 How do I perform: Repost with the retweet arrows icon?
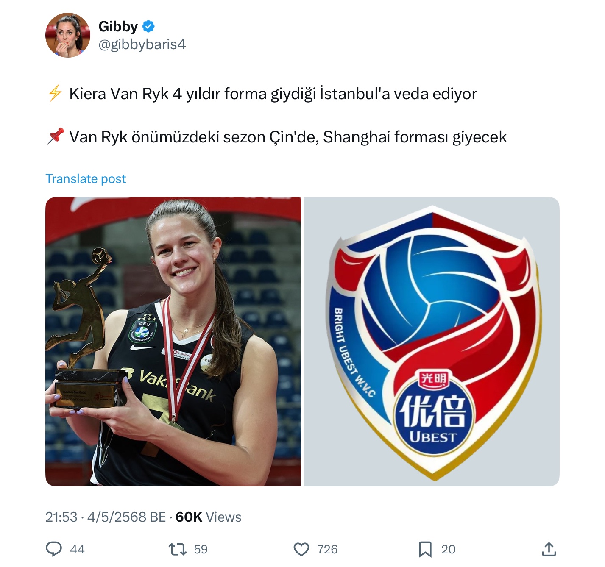(178, 549)
